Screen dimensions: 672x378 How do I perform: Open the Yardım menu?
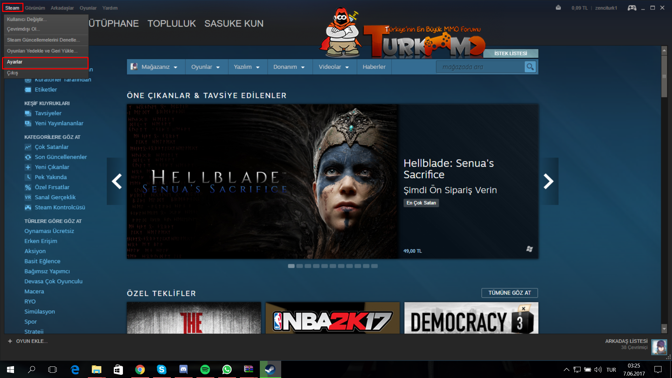pos(110,8)
